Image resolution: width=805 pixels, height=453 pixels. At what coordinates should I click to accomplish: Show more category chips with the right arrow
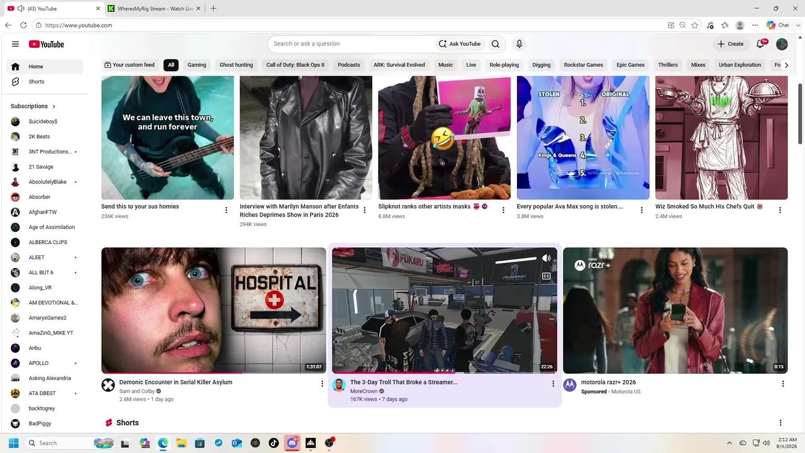click(x=786, y=65)
